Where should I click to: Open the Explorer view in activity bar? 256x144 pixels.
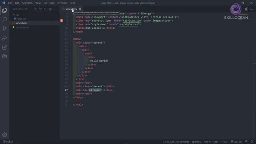[x=4, y=10]
